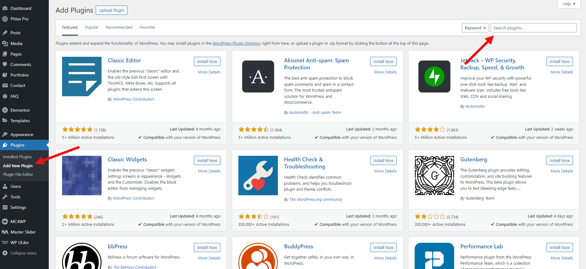
Task: Click the Phlox Pro sidebar icon
Action: tap(5, 19)
